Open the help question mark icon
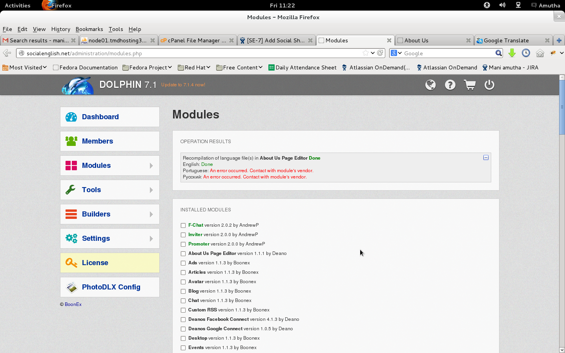565x353 pixels. coord(450,85)
